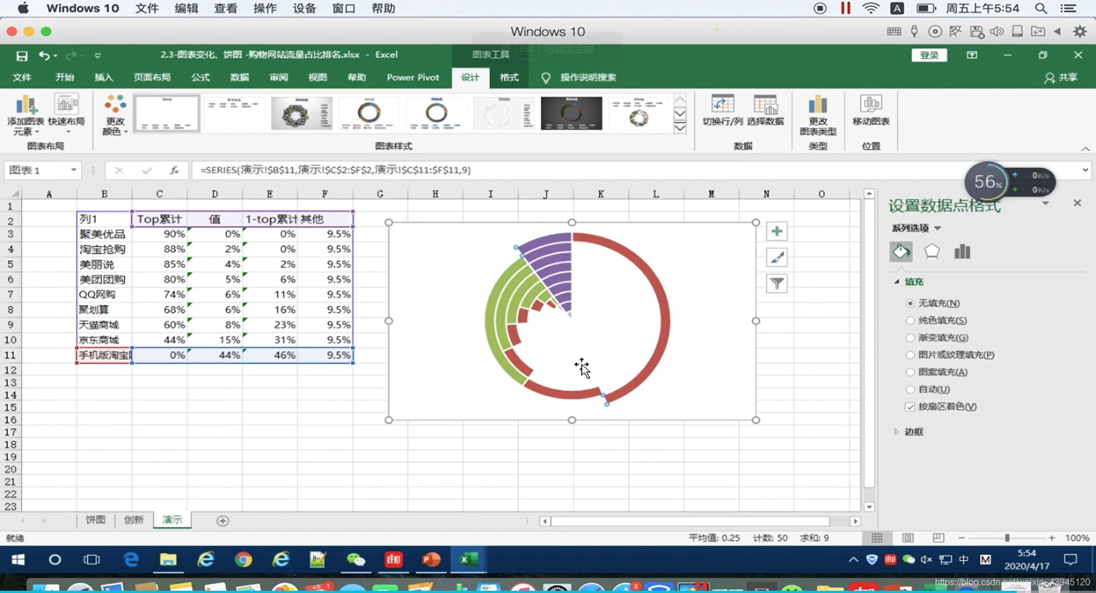The height and width of the screenshot is (593, 1096).
Task: Switch to Page Layout view icon
Action: point(908,538)
